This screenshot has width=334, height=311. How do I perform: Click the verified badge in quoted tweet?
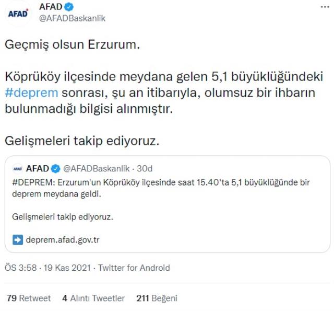coord(56,169)
